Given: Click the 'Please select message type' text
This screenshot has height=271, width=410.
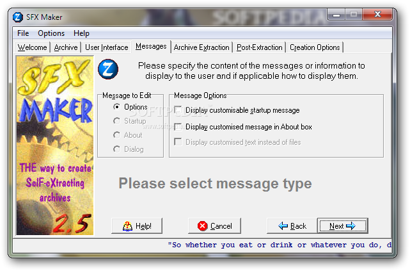Looking at the screenshot, I should (215, 183).
